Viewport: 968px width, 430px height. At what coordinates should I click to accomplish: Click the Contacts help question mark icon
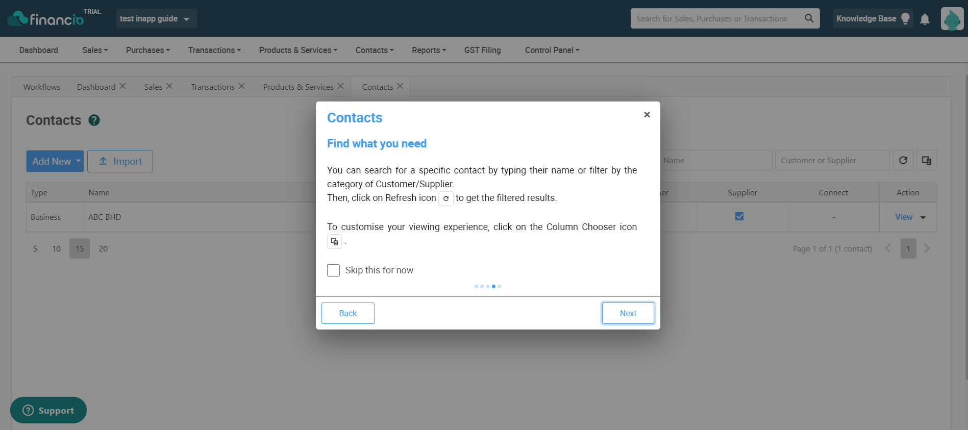click(94, 120)
